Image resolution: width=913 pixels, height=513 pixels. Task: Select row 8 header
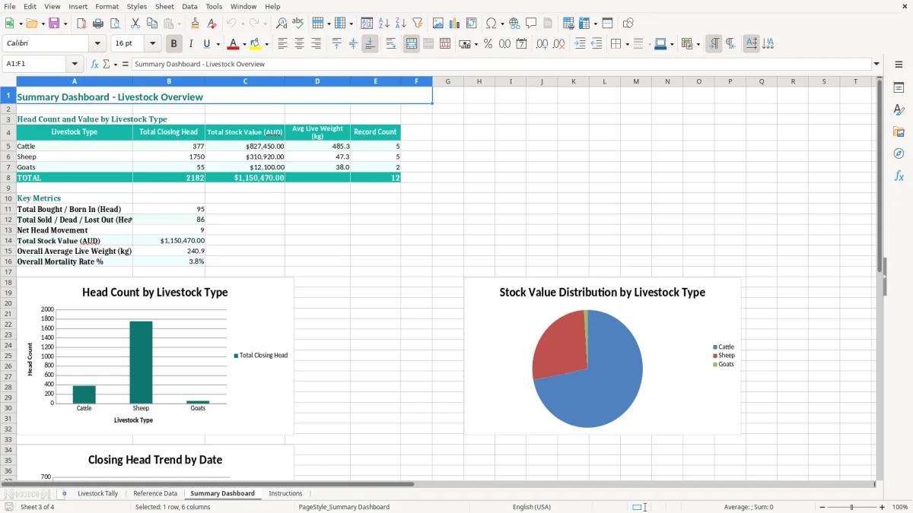coord(8,178)
